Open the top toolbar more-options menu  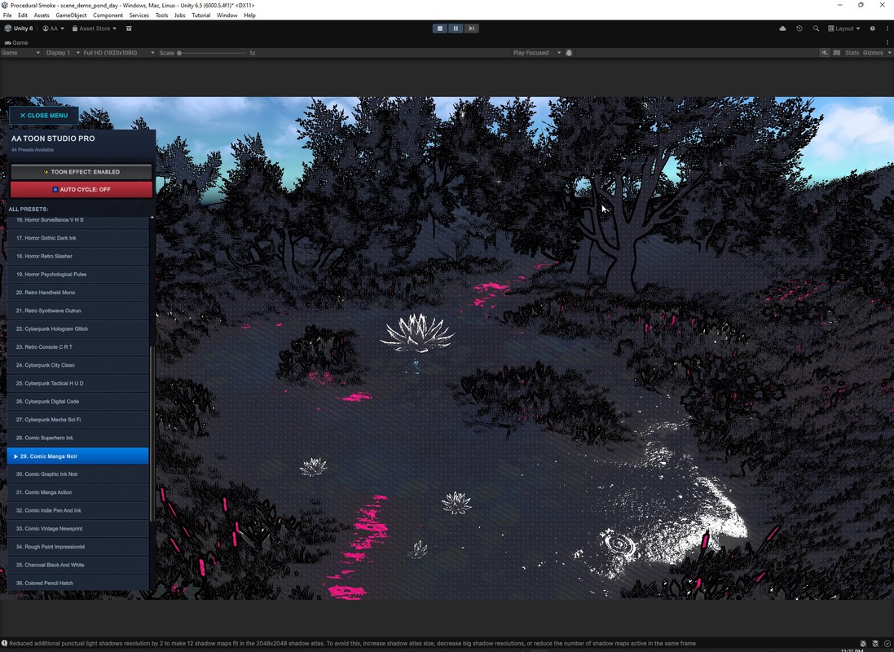[887, 29]
